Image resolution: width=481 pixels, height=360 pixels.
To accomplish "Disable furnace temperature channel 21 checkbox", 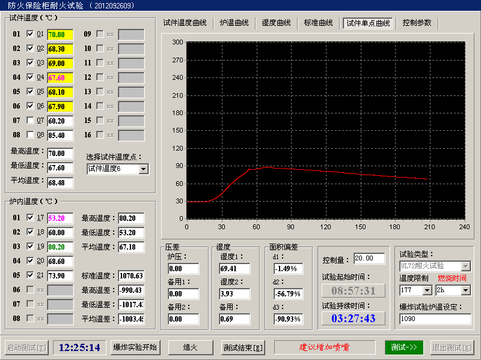I will [x=30, y=275].
